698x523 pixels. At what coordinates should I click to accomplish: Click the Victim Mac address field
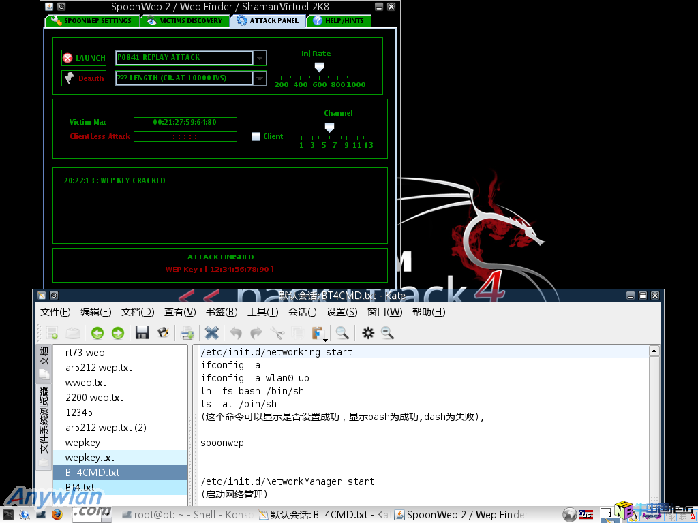click(185, 123)
